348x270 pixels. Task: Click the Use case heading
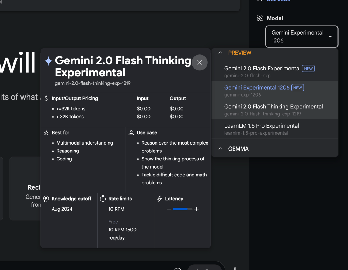pyautogui.click(x=147, y=133)
